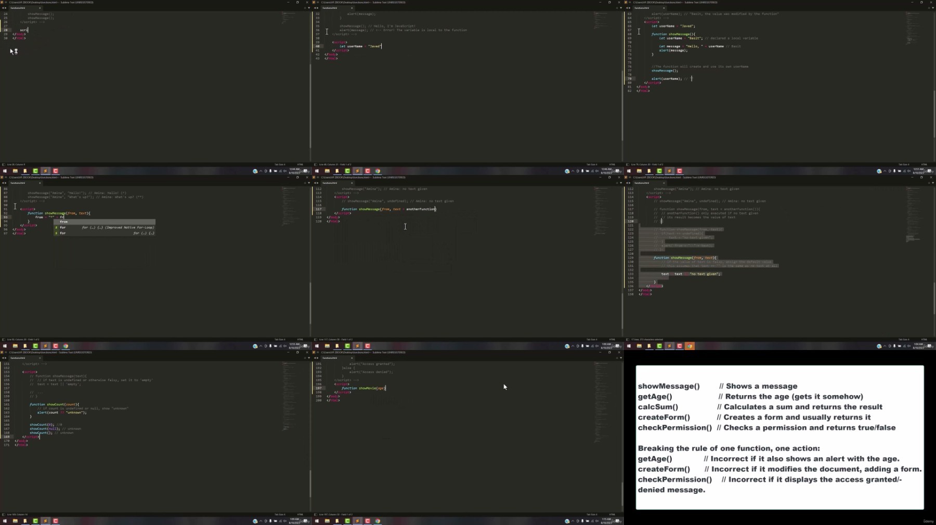936x525 pixels.
Task: Open Start menu on the 'scri' window's taskbar
Action: tap(5, 171)
